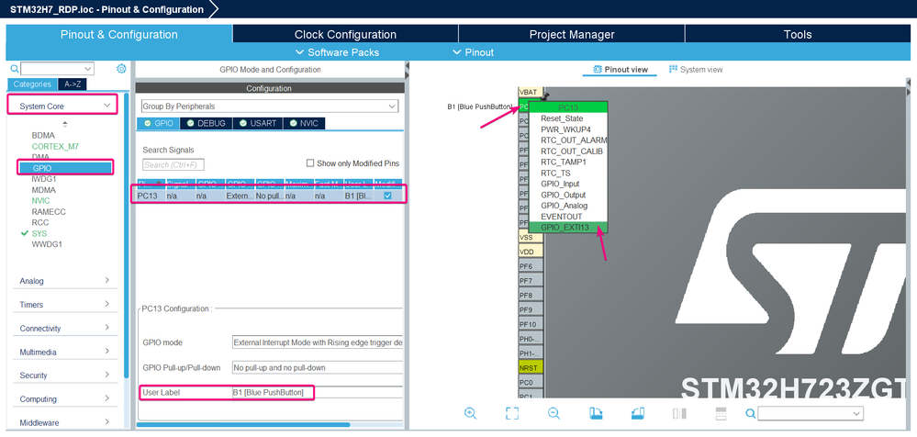Viewport: 917px width, 437px height.
Task: Select NVIC in System Core list
Action: coord(41,201)
